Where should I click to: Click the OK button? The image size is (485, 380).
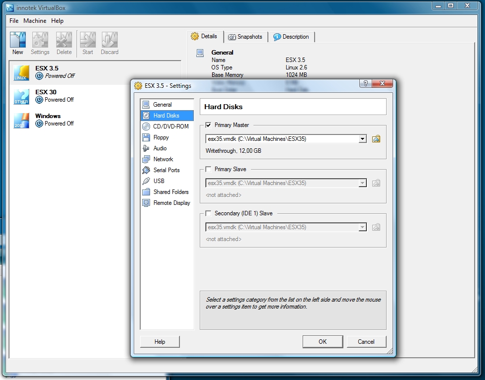pyautogui.click(x=323, y=342)
